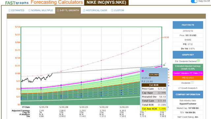Screen dimensions: 211x119
Task: Click the magenta square marker in the tooltip
Action: point(143,71)
